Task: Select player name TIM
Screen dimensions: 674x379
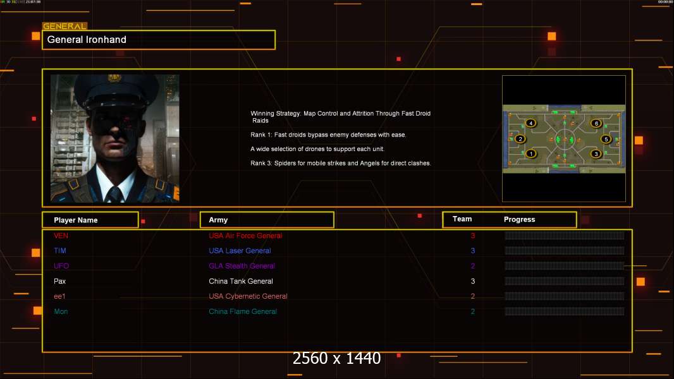Action: pyautogui.click(x=59, y=251)
